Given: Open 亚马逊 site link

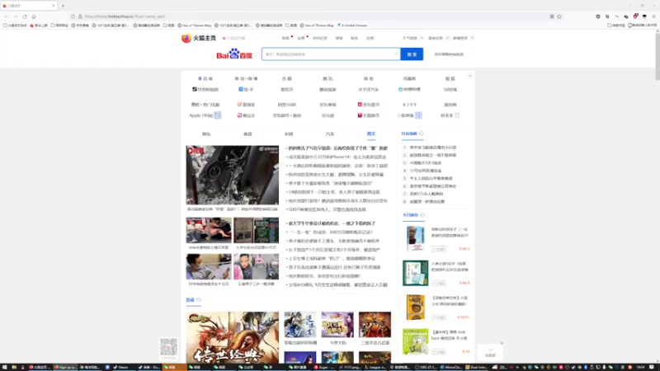Looking at the screenshot, I should [x=328, y=115].
